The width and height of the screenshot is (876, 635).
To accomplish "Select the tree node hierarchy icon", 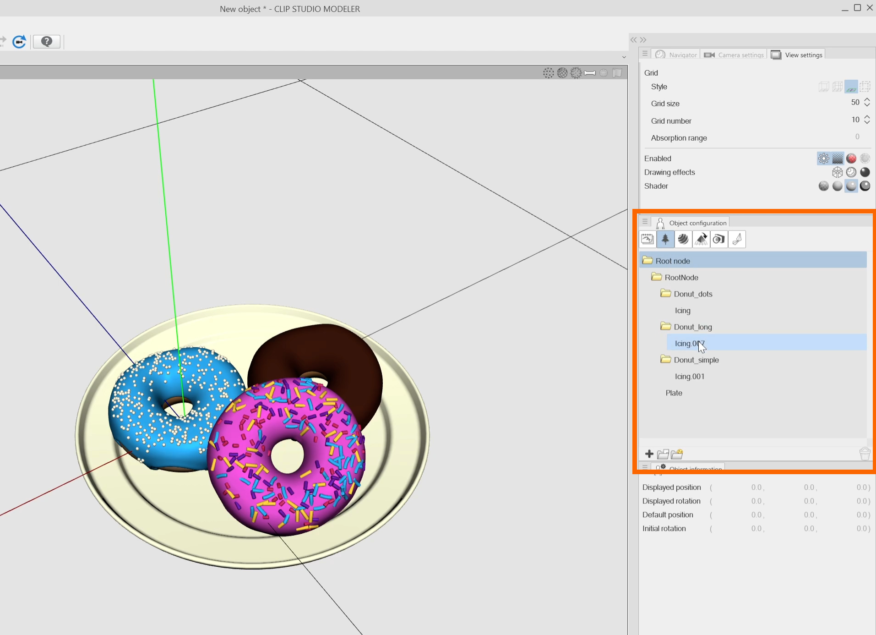I will [665, 239].
